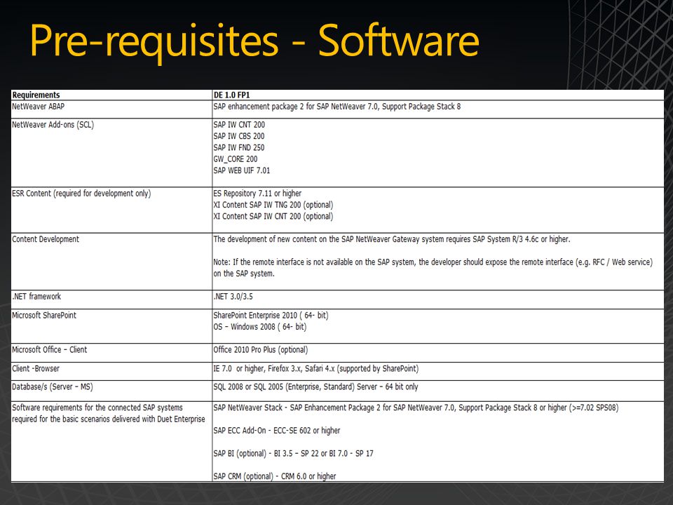Select the 'SAP WEB UIF 7.01' line
The width and height of the screenshot is (673, 505).
242,170
